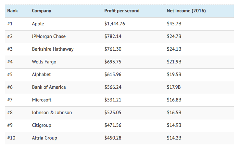Click the JPMorgan Chase row entry
The width and height of the screenshot is (239, 148).
pyautogui.click(x=49, y=36)
